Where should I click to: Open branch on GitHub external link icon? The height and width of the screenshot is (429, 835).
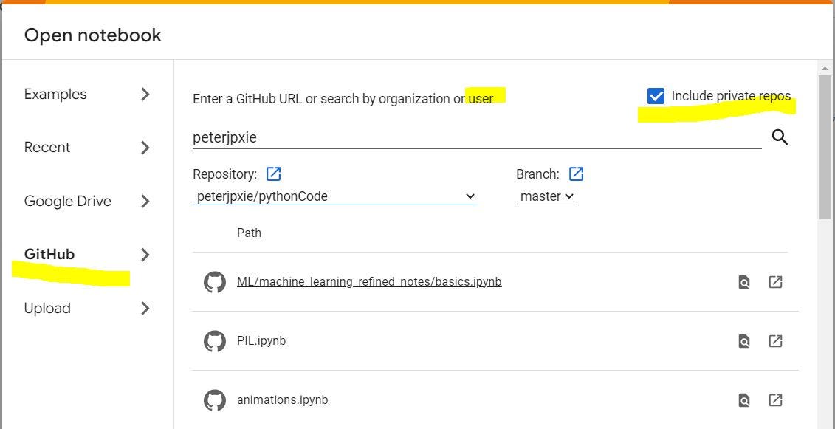pos(576,174)
